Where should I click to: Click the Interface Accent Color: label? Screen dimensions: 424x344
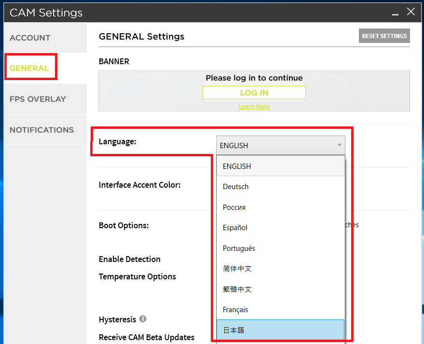click(x=139, y=185)
